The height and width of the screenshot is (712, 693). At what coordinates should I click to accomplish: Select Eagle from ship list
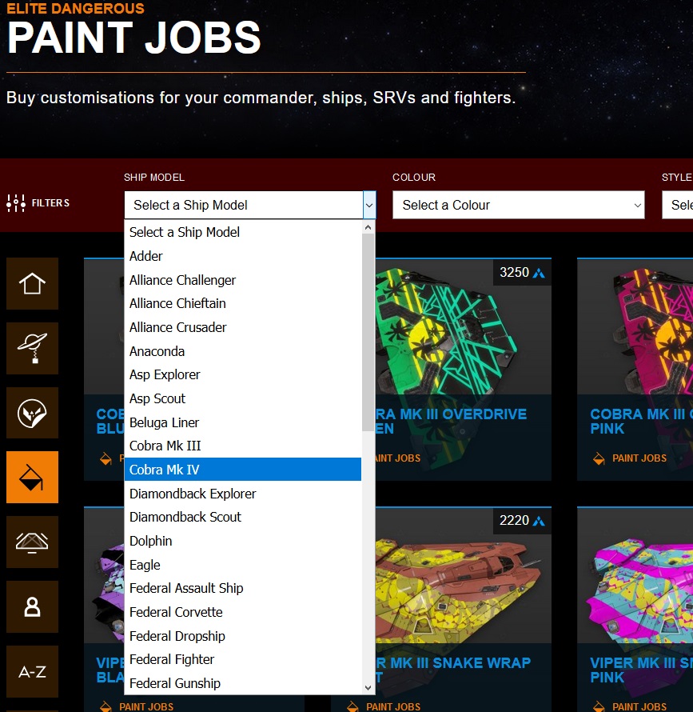243,565
